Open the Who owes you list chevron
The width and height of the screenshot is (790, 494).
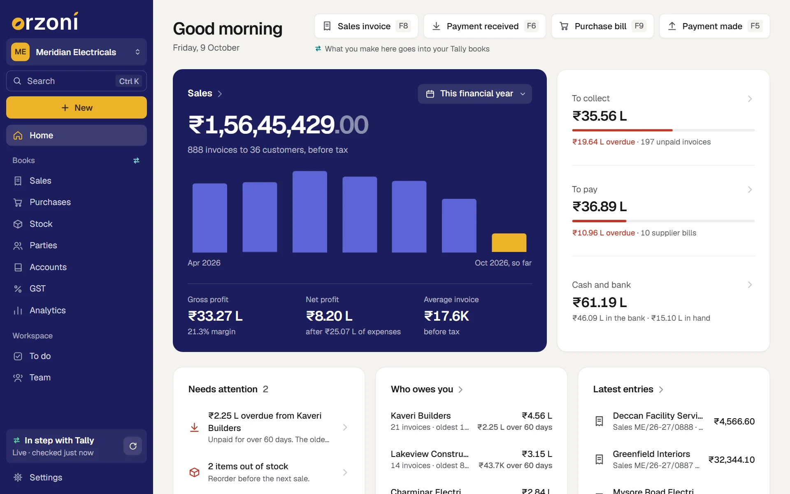460,389
